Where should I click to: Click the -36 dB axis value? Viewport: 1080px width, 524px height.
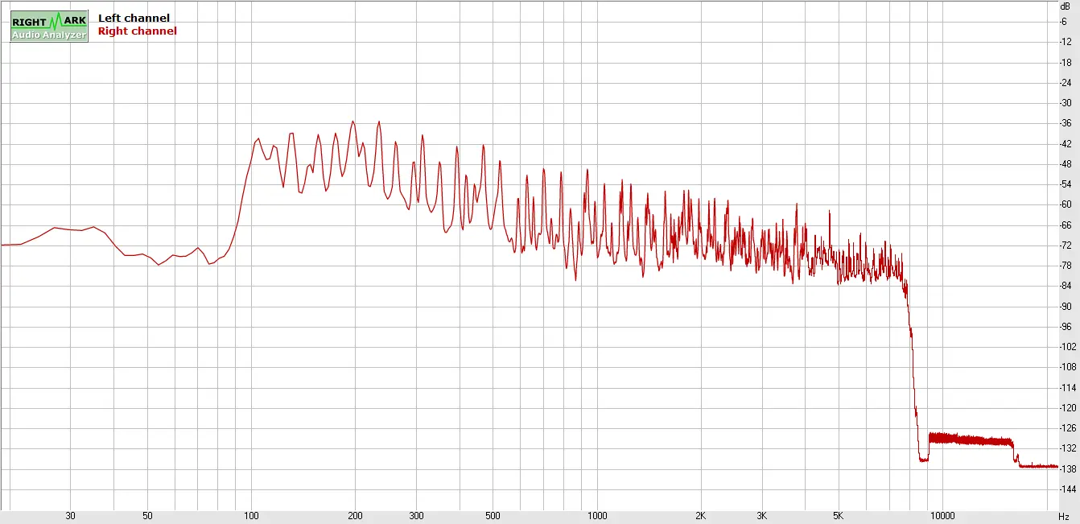pyautogui.click(x=1066, y=123)
